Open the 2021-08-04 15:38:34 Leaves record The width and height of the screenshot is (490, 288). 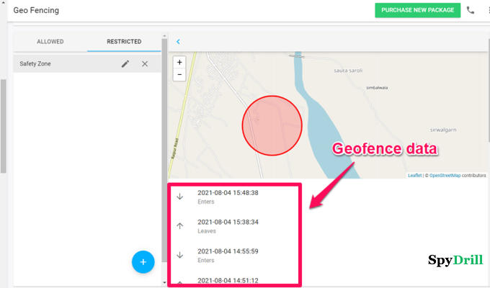click(x=228, y=225)
